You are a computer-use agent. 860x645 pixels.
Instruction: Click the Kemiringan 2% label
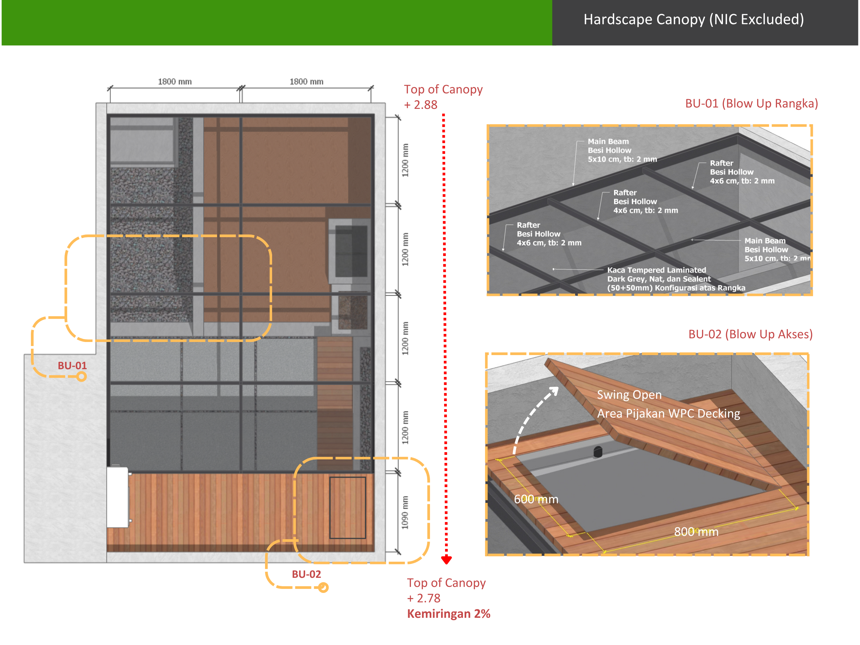pyautogui.click(x=449, y=614)
